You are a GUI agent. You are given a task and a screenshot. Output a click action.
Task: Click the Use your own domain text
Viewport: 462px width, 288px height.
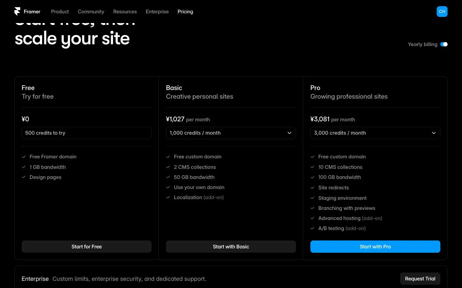tap(199, 187)
